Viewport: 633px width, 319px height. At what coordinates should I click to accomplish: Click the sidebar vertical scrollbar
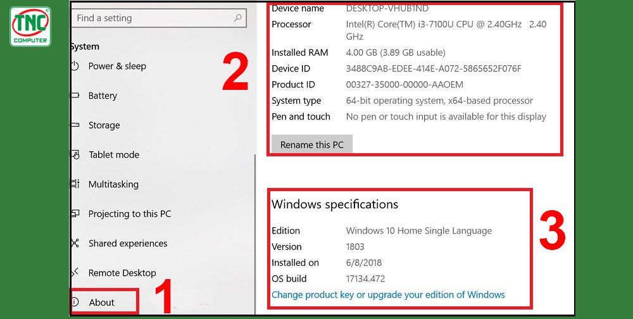tap(254, 234)
